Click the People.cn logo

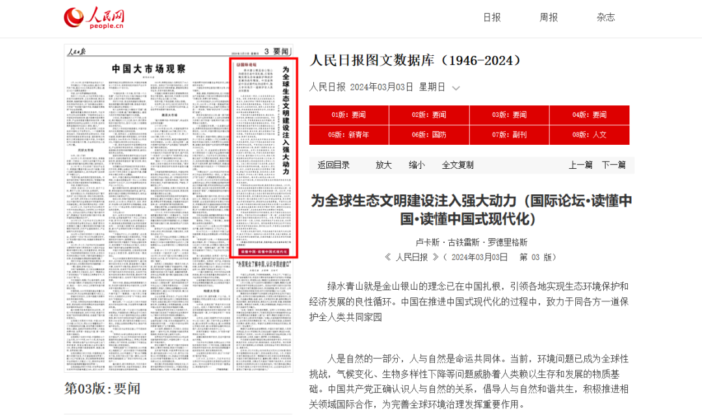click(94, 18)
